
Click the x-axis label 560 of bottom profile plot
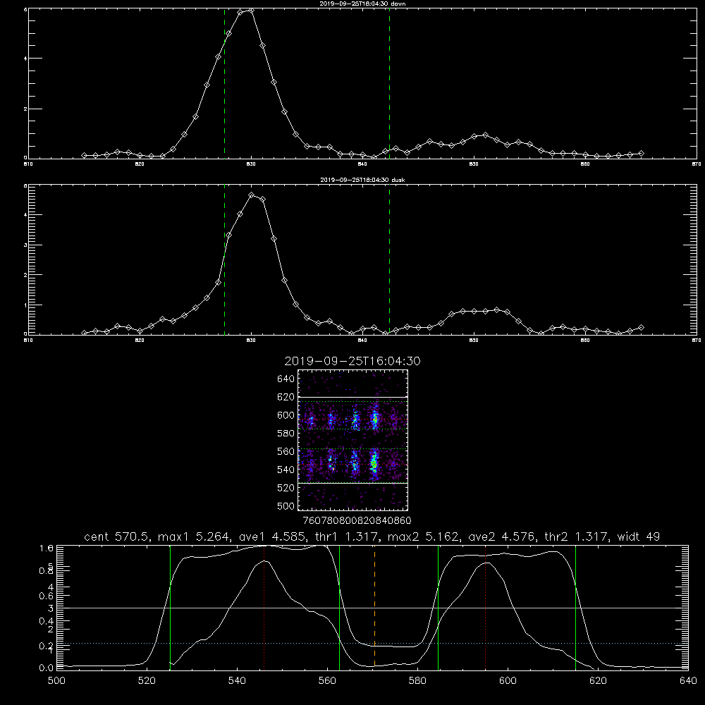click(x=327, y=681)
